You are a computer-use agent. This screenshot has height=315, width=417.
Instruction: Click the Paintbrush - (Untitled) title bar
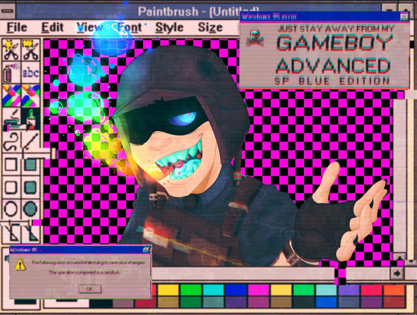pyautogui.click(x=198, y=12)
